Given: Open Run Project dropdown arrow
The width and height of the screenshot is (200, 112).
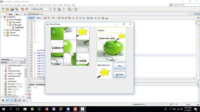Looking at the screenshot, I should click(x=67, y=9).
